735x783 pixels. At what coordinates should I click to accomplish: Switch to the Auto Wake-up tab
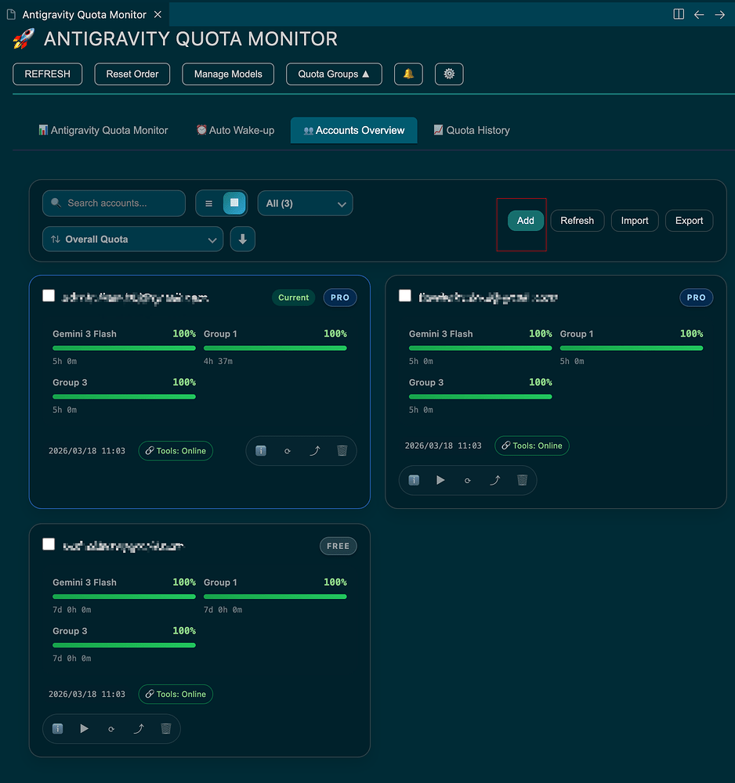[235, 130]
